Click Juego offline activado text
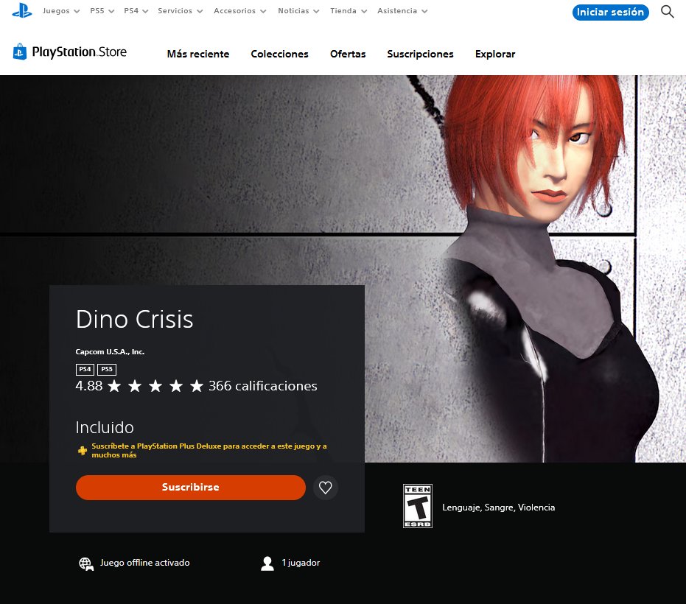 145,563
